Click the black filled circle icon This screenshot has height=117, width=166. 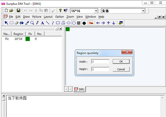coord(84,23)
